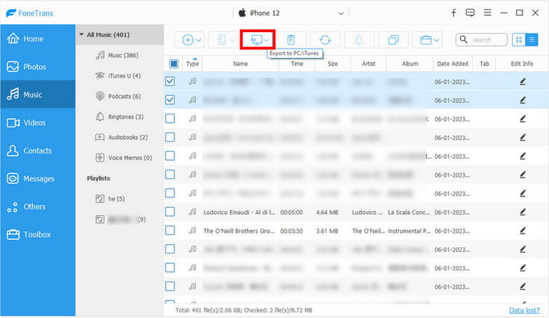
Task: Sort by the Size column header
Action: tap(333, 64)
